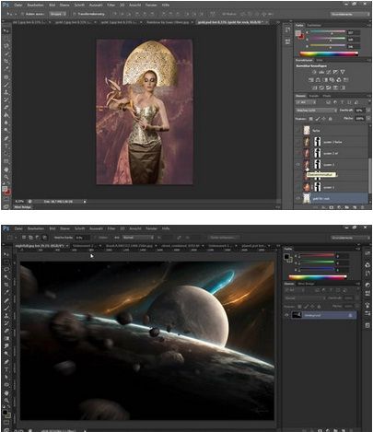
Task: Select Rectangular Marquee tool in lower window
Action: tap(6, 262)
